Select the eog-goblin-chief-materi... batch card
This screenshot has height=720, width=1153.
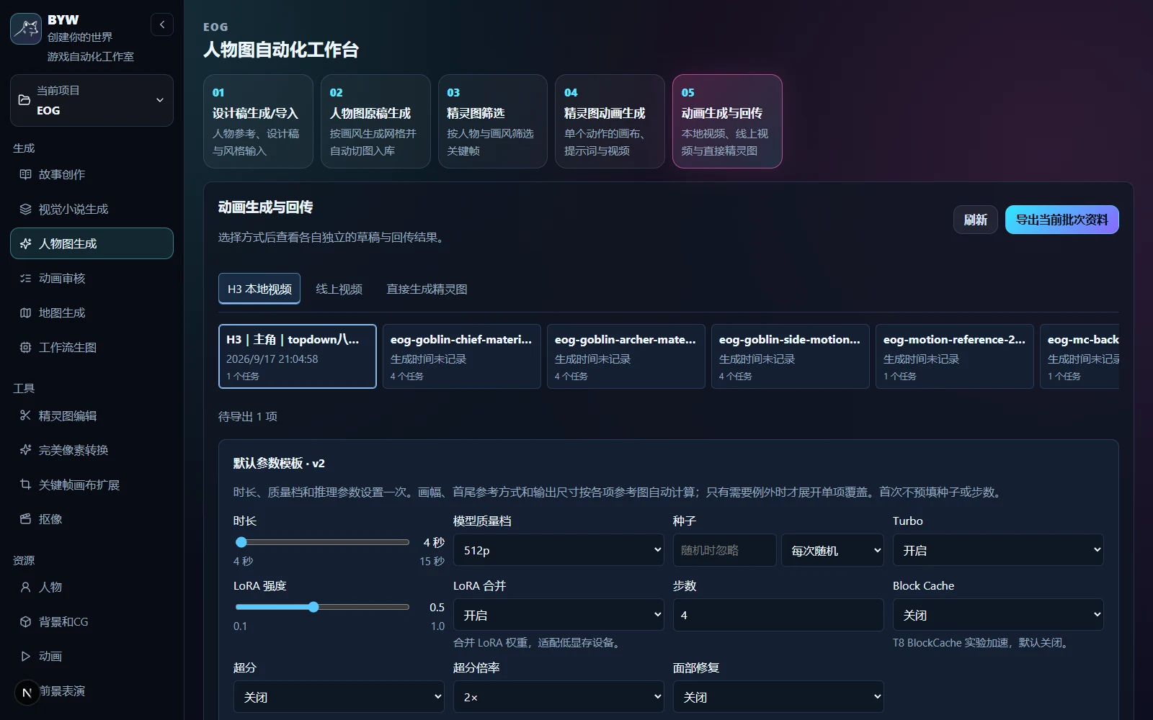click(x=462, y=356)
